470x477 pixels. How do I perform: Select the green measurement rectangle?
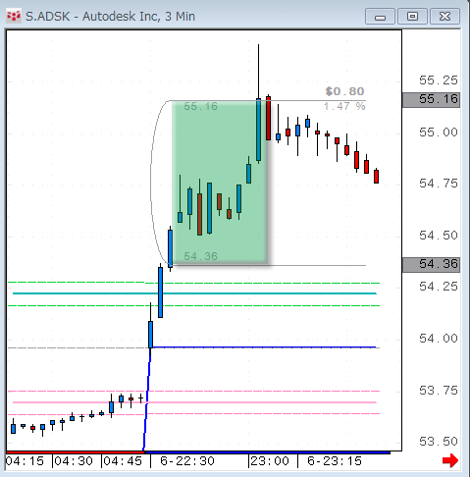tap(220, 182)
